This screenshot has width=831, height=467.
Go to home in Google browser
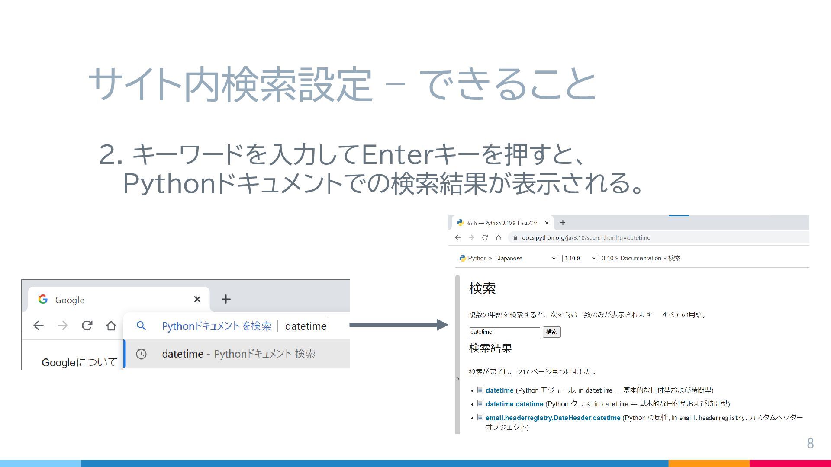[111, 326]
